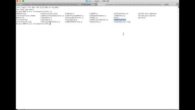The height and width of the screenshot is (110, 195).
Task: Click the activity spinner on the TurtleCoind tab
Action: 96,4
